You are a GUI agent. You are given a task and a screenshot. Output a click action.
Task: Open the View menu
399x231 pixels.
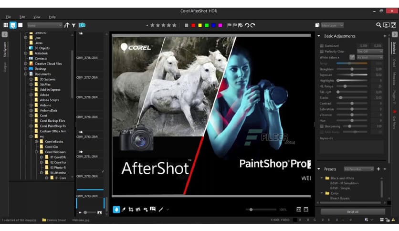click(37, 17)
